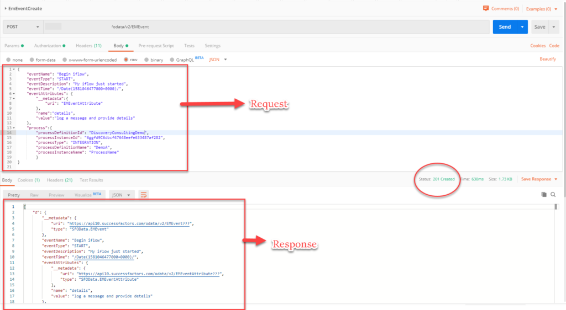Switch to the request Body tab
566x310 pixels.
120,46
